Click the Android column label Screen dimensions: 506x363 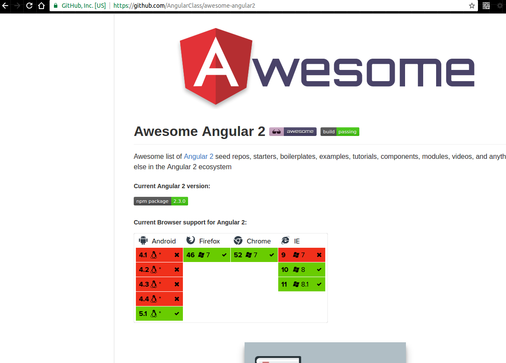163,241
